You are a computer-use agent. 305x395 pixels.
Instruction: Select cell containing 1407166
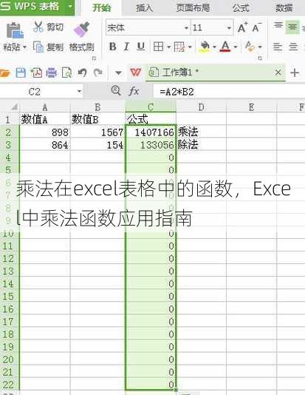[151, 132]
